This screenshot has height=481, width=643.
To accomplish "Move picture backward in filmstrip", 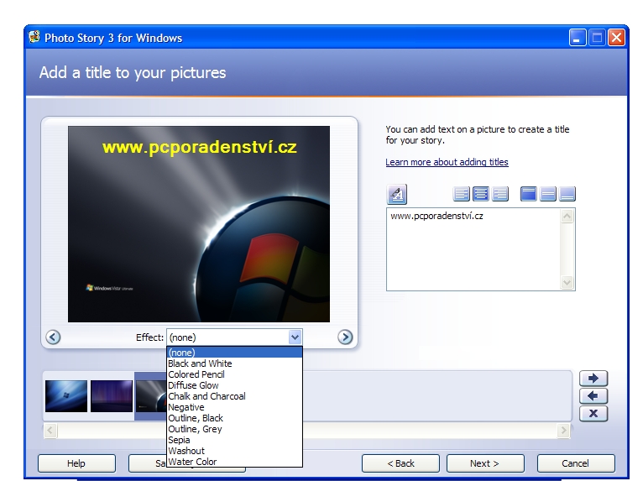I will tap(593, 395).
